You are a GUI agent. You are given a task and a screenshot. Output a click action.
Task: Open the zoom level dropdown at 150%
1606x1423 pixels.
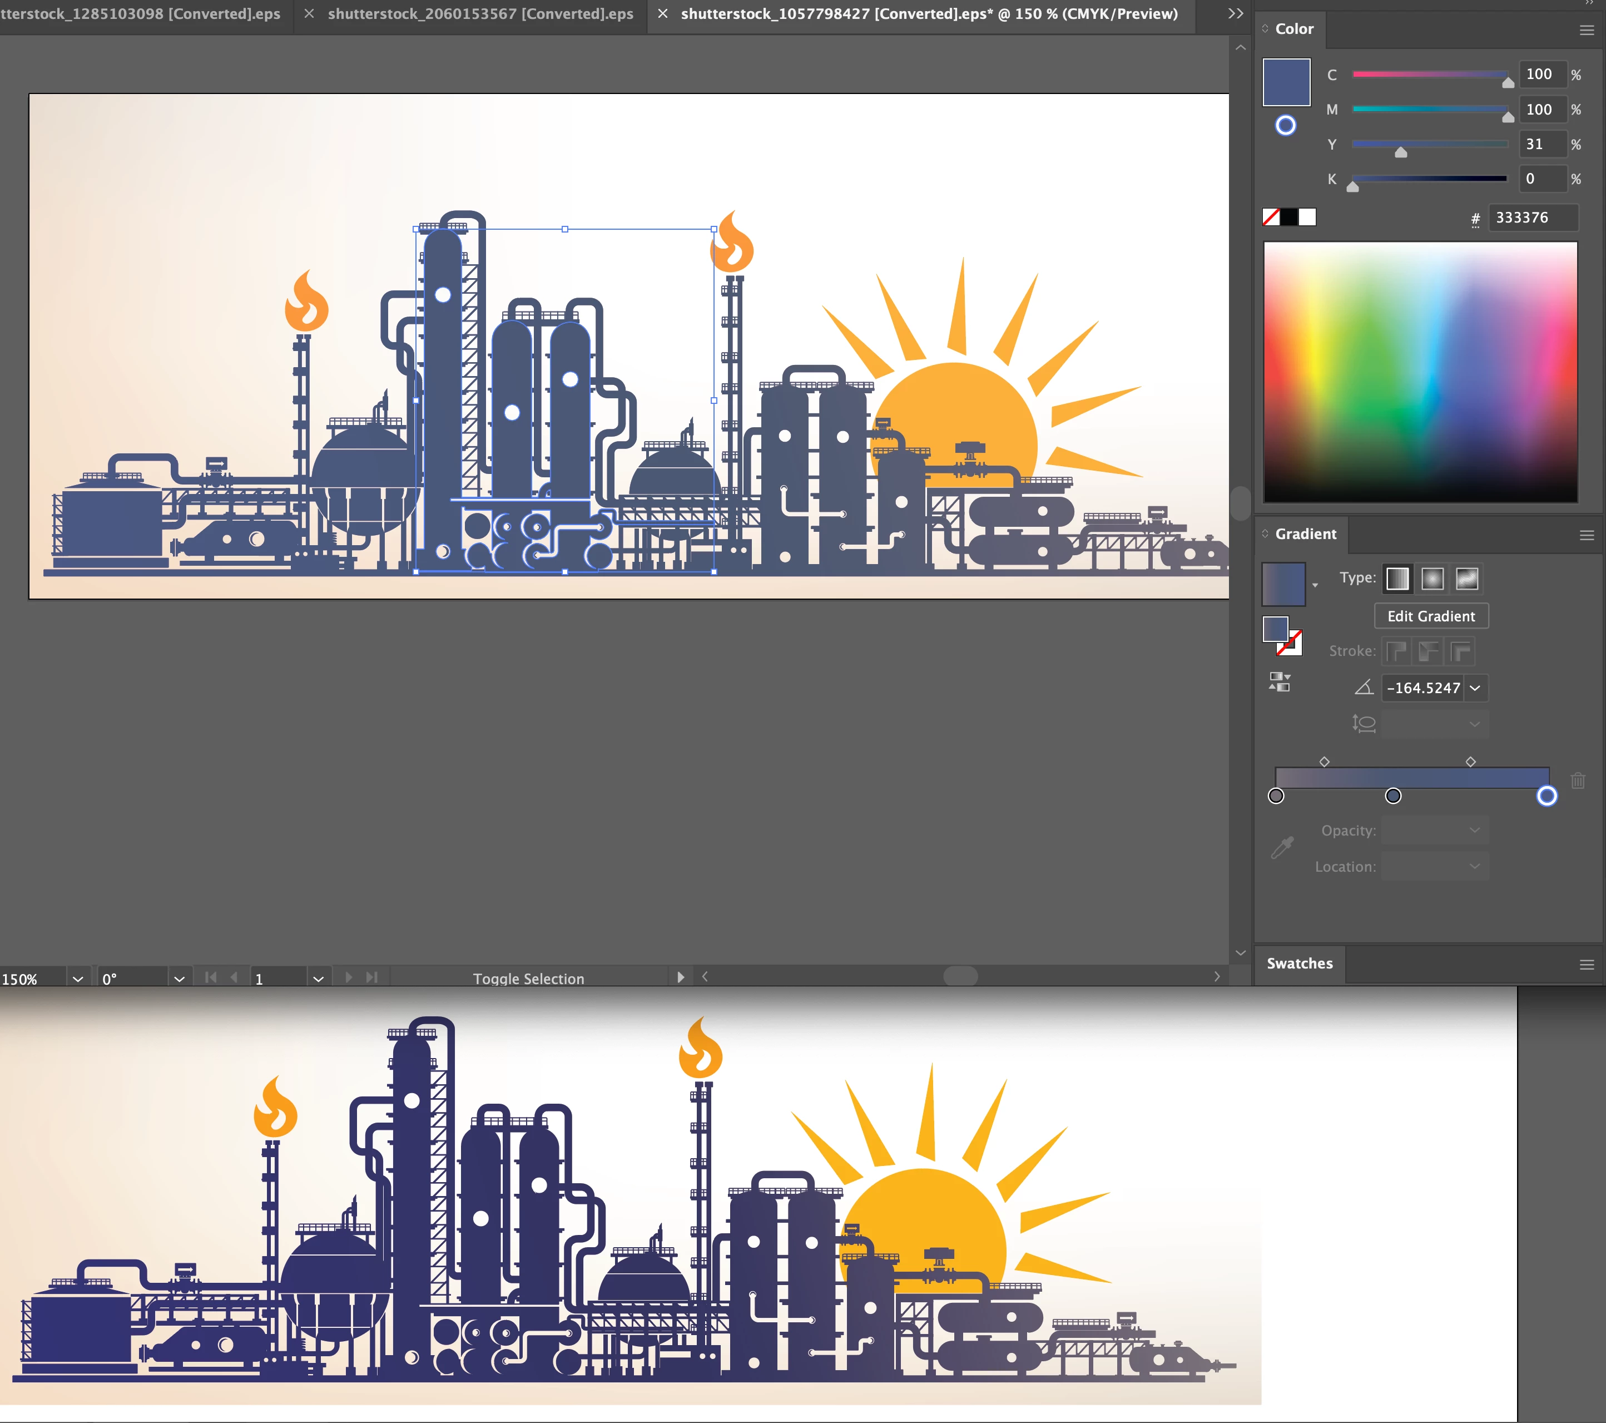point(77,979)
